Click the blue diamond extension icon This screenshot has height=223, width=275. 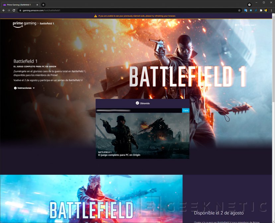tap(251, 11)
